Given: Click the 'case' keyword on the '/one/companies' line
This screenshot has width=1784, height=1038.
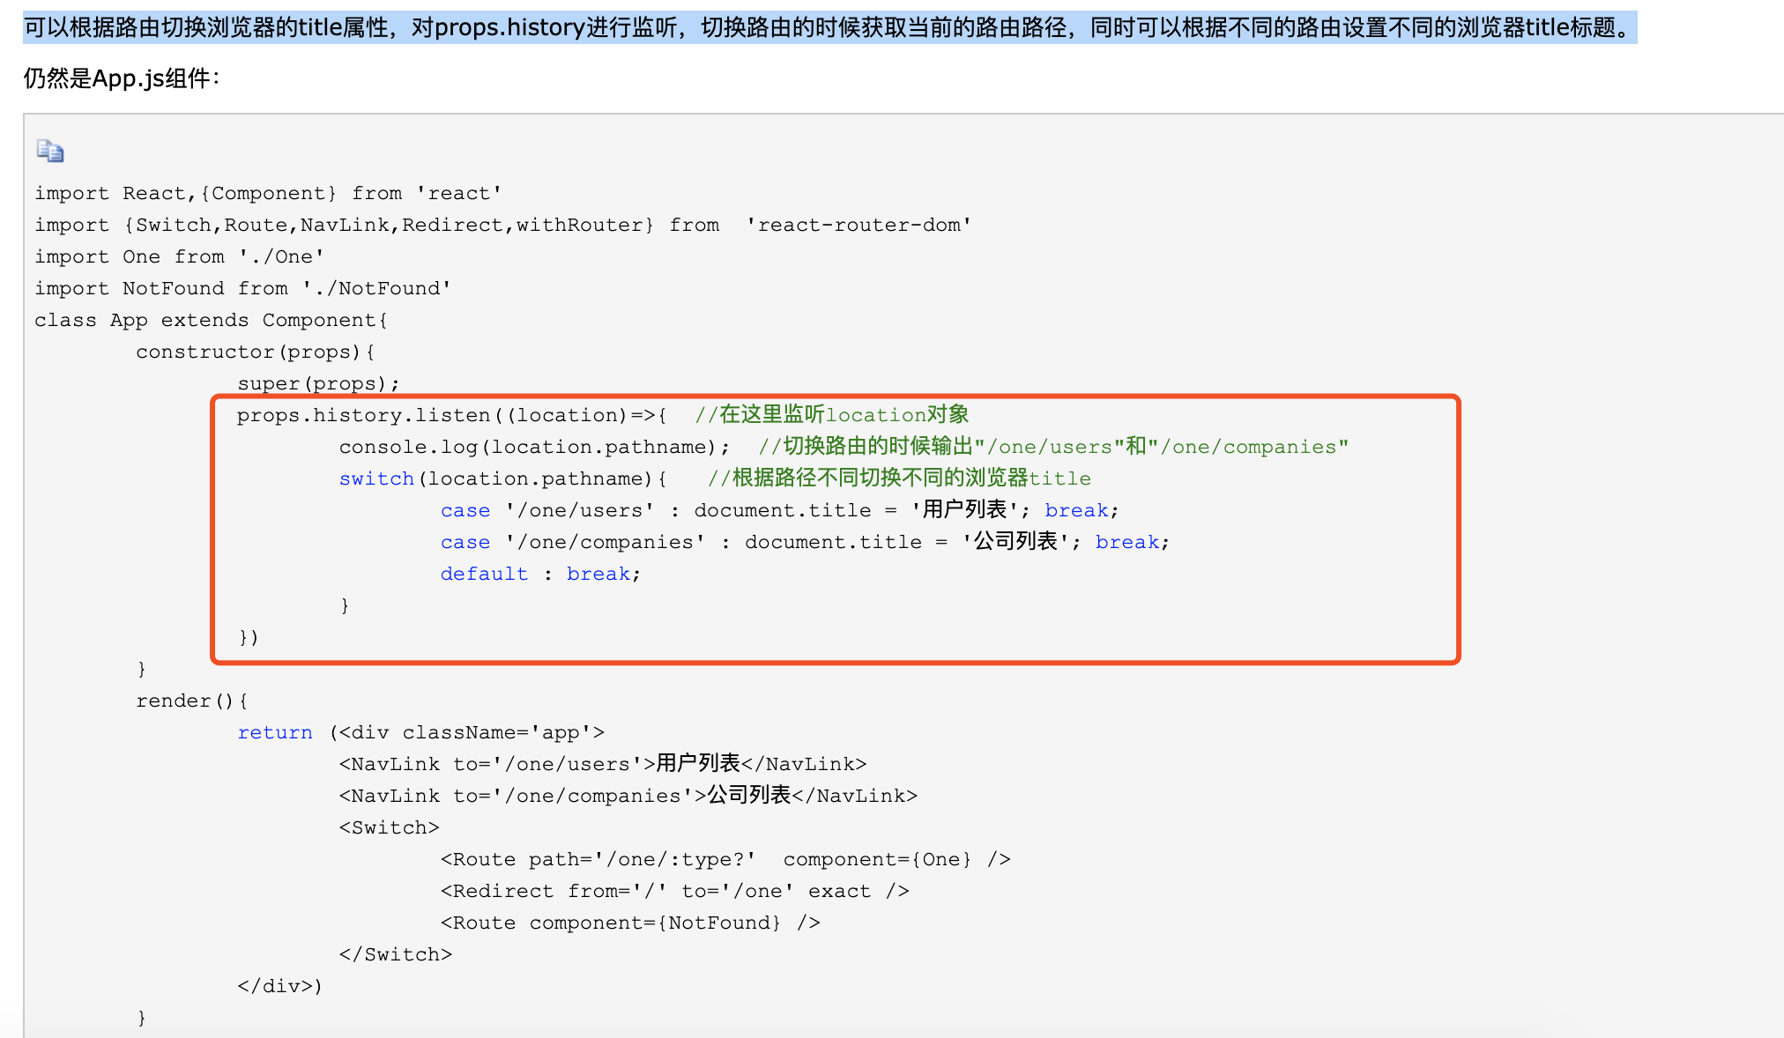Looking at the screenshot, I should pyautogui.click(x=465, y=542).
